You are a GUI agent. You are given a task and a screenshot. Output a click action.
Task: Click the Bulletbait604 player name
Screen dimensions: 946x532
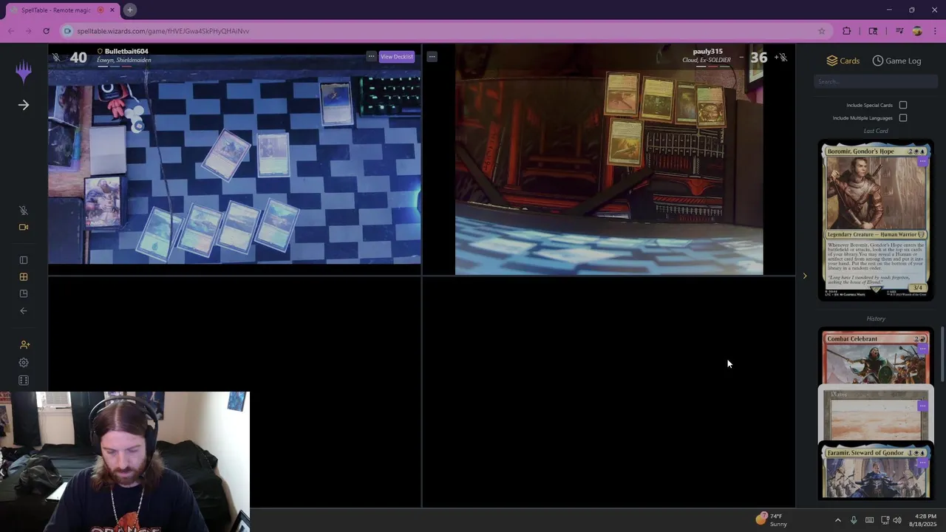[126, 52]
